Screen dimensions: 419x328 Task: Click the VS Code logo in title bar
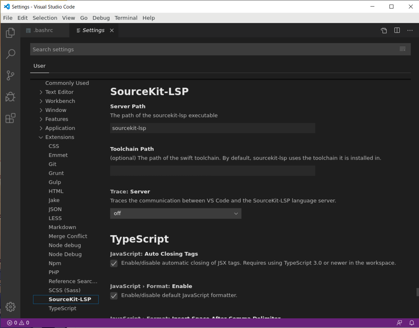pyautogui.click(x=6, y=7)
